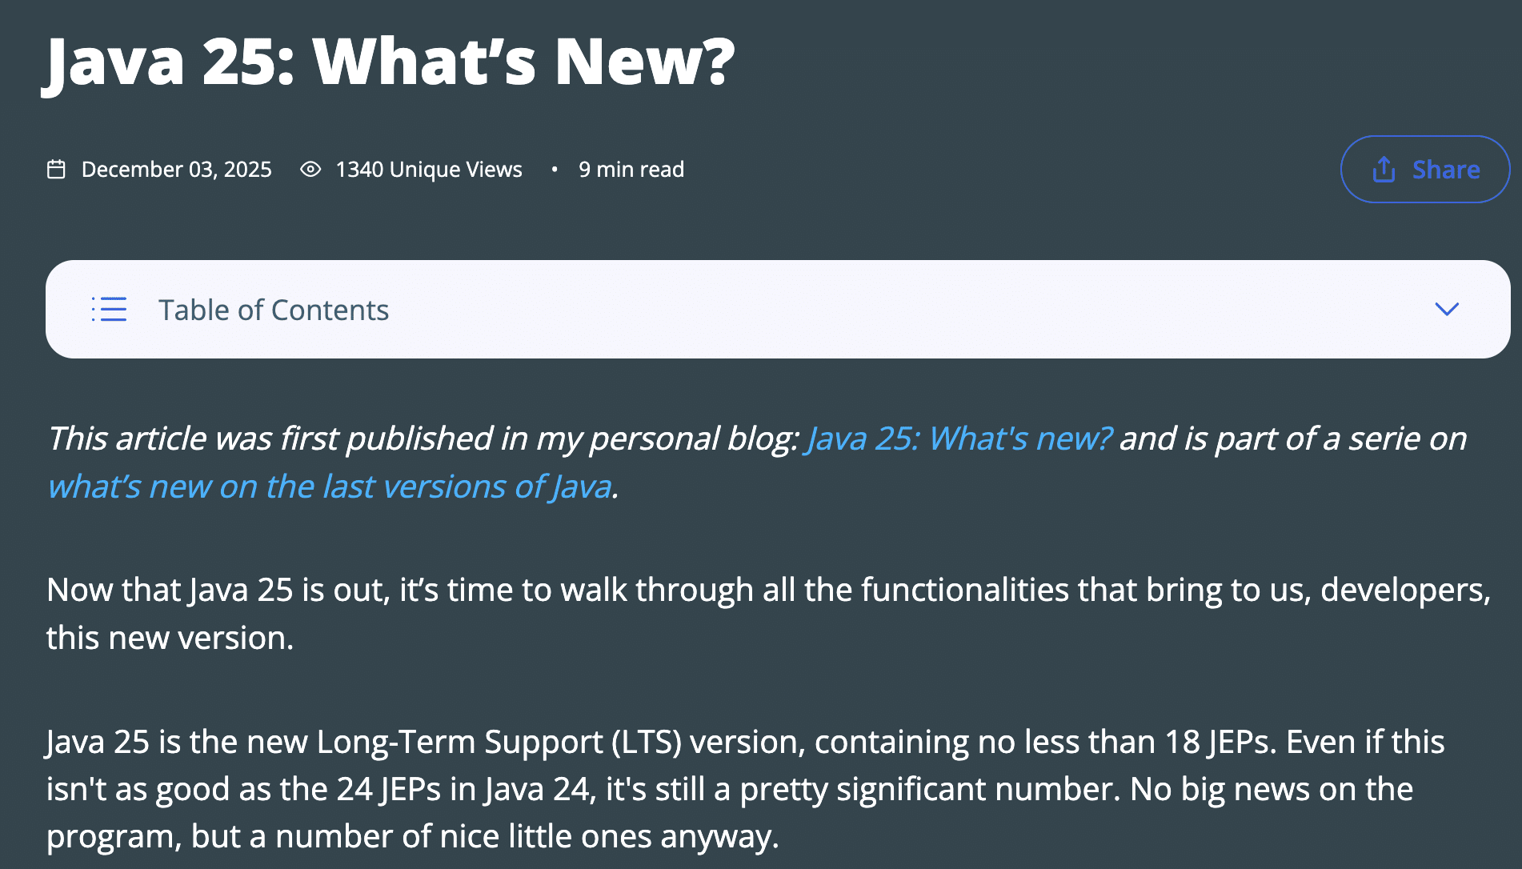Click the list icon in Table of Contents
Viewport: 1522px width, 869px height.
coord(109,310)
